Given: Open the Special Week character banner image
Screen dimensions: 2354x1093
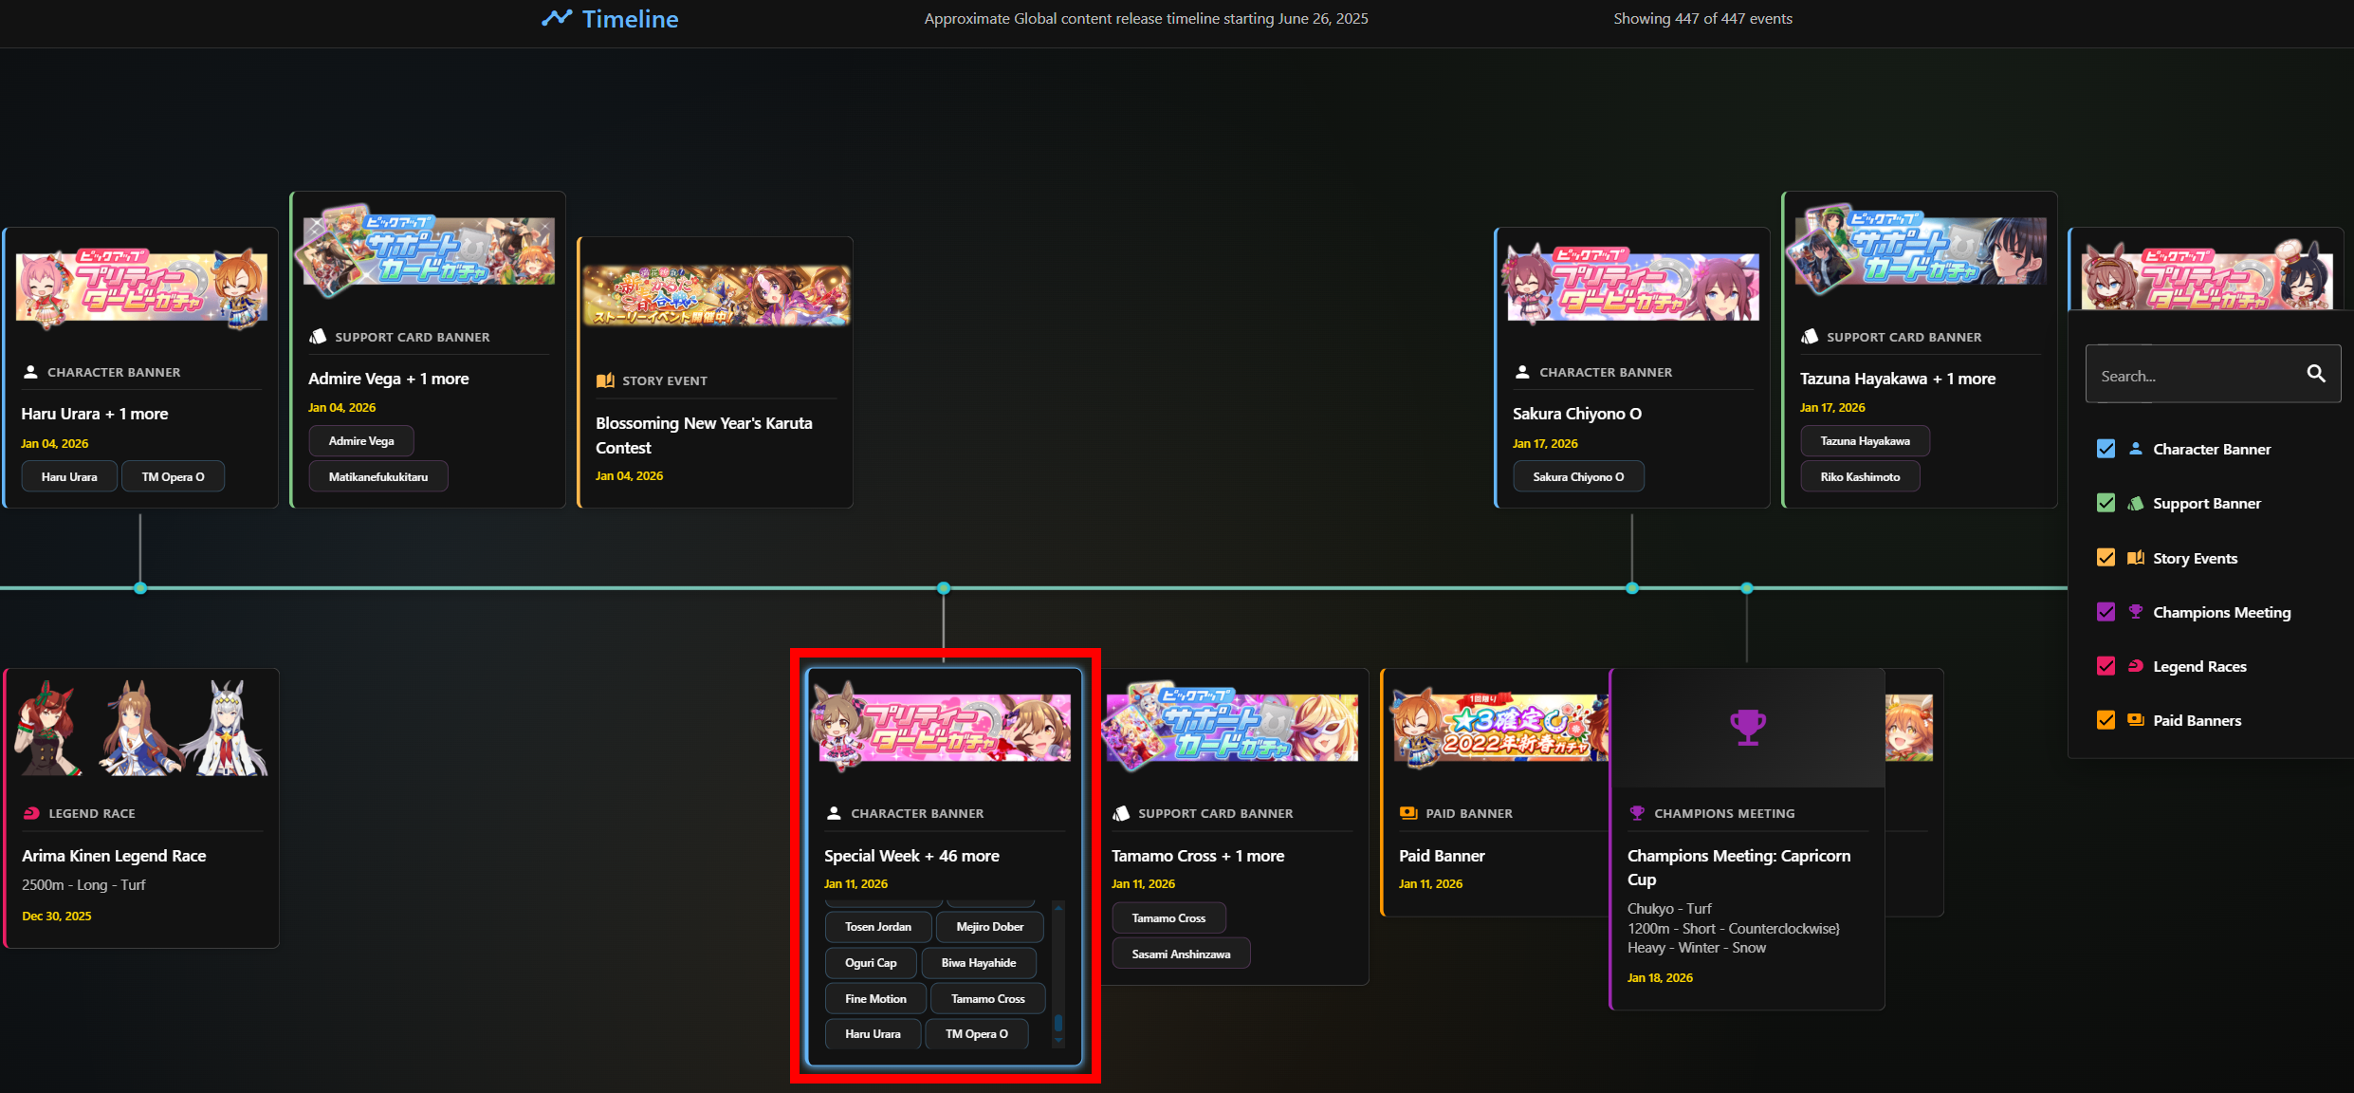Looking at the screenshot, I should click(x=944, y=728).
